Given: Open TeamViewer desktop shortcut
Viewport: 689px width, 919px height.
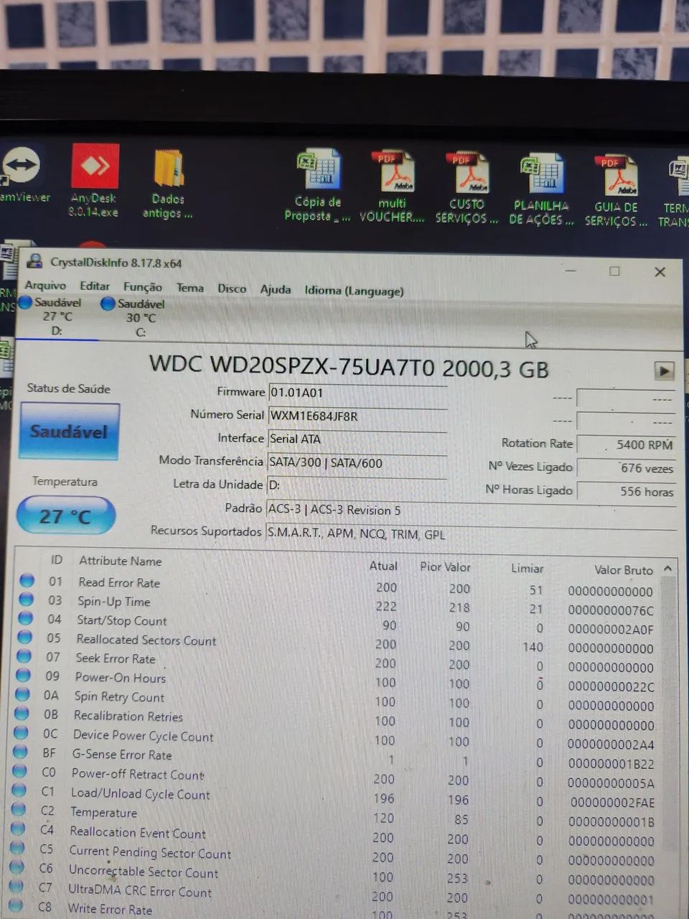Looking at the screenshot, I should (x=22, y=174).
